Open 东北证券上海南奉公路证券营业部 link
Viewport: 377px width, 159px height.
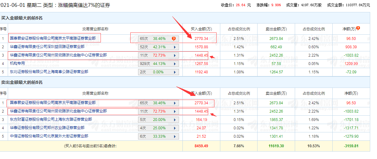[x=49, y=72]
